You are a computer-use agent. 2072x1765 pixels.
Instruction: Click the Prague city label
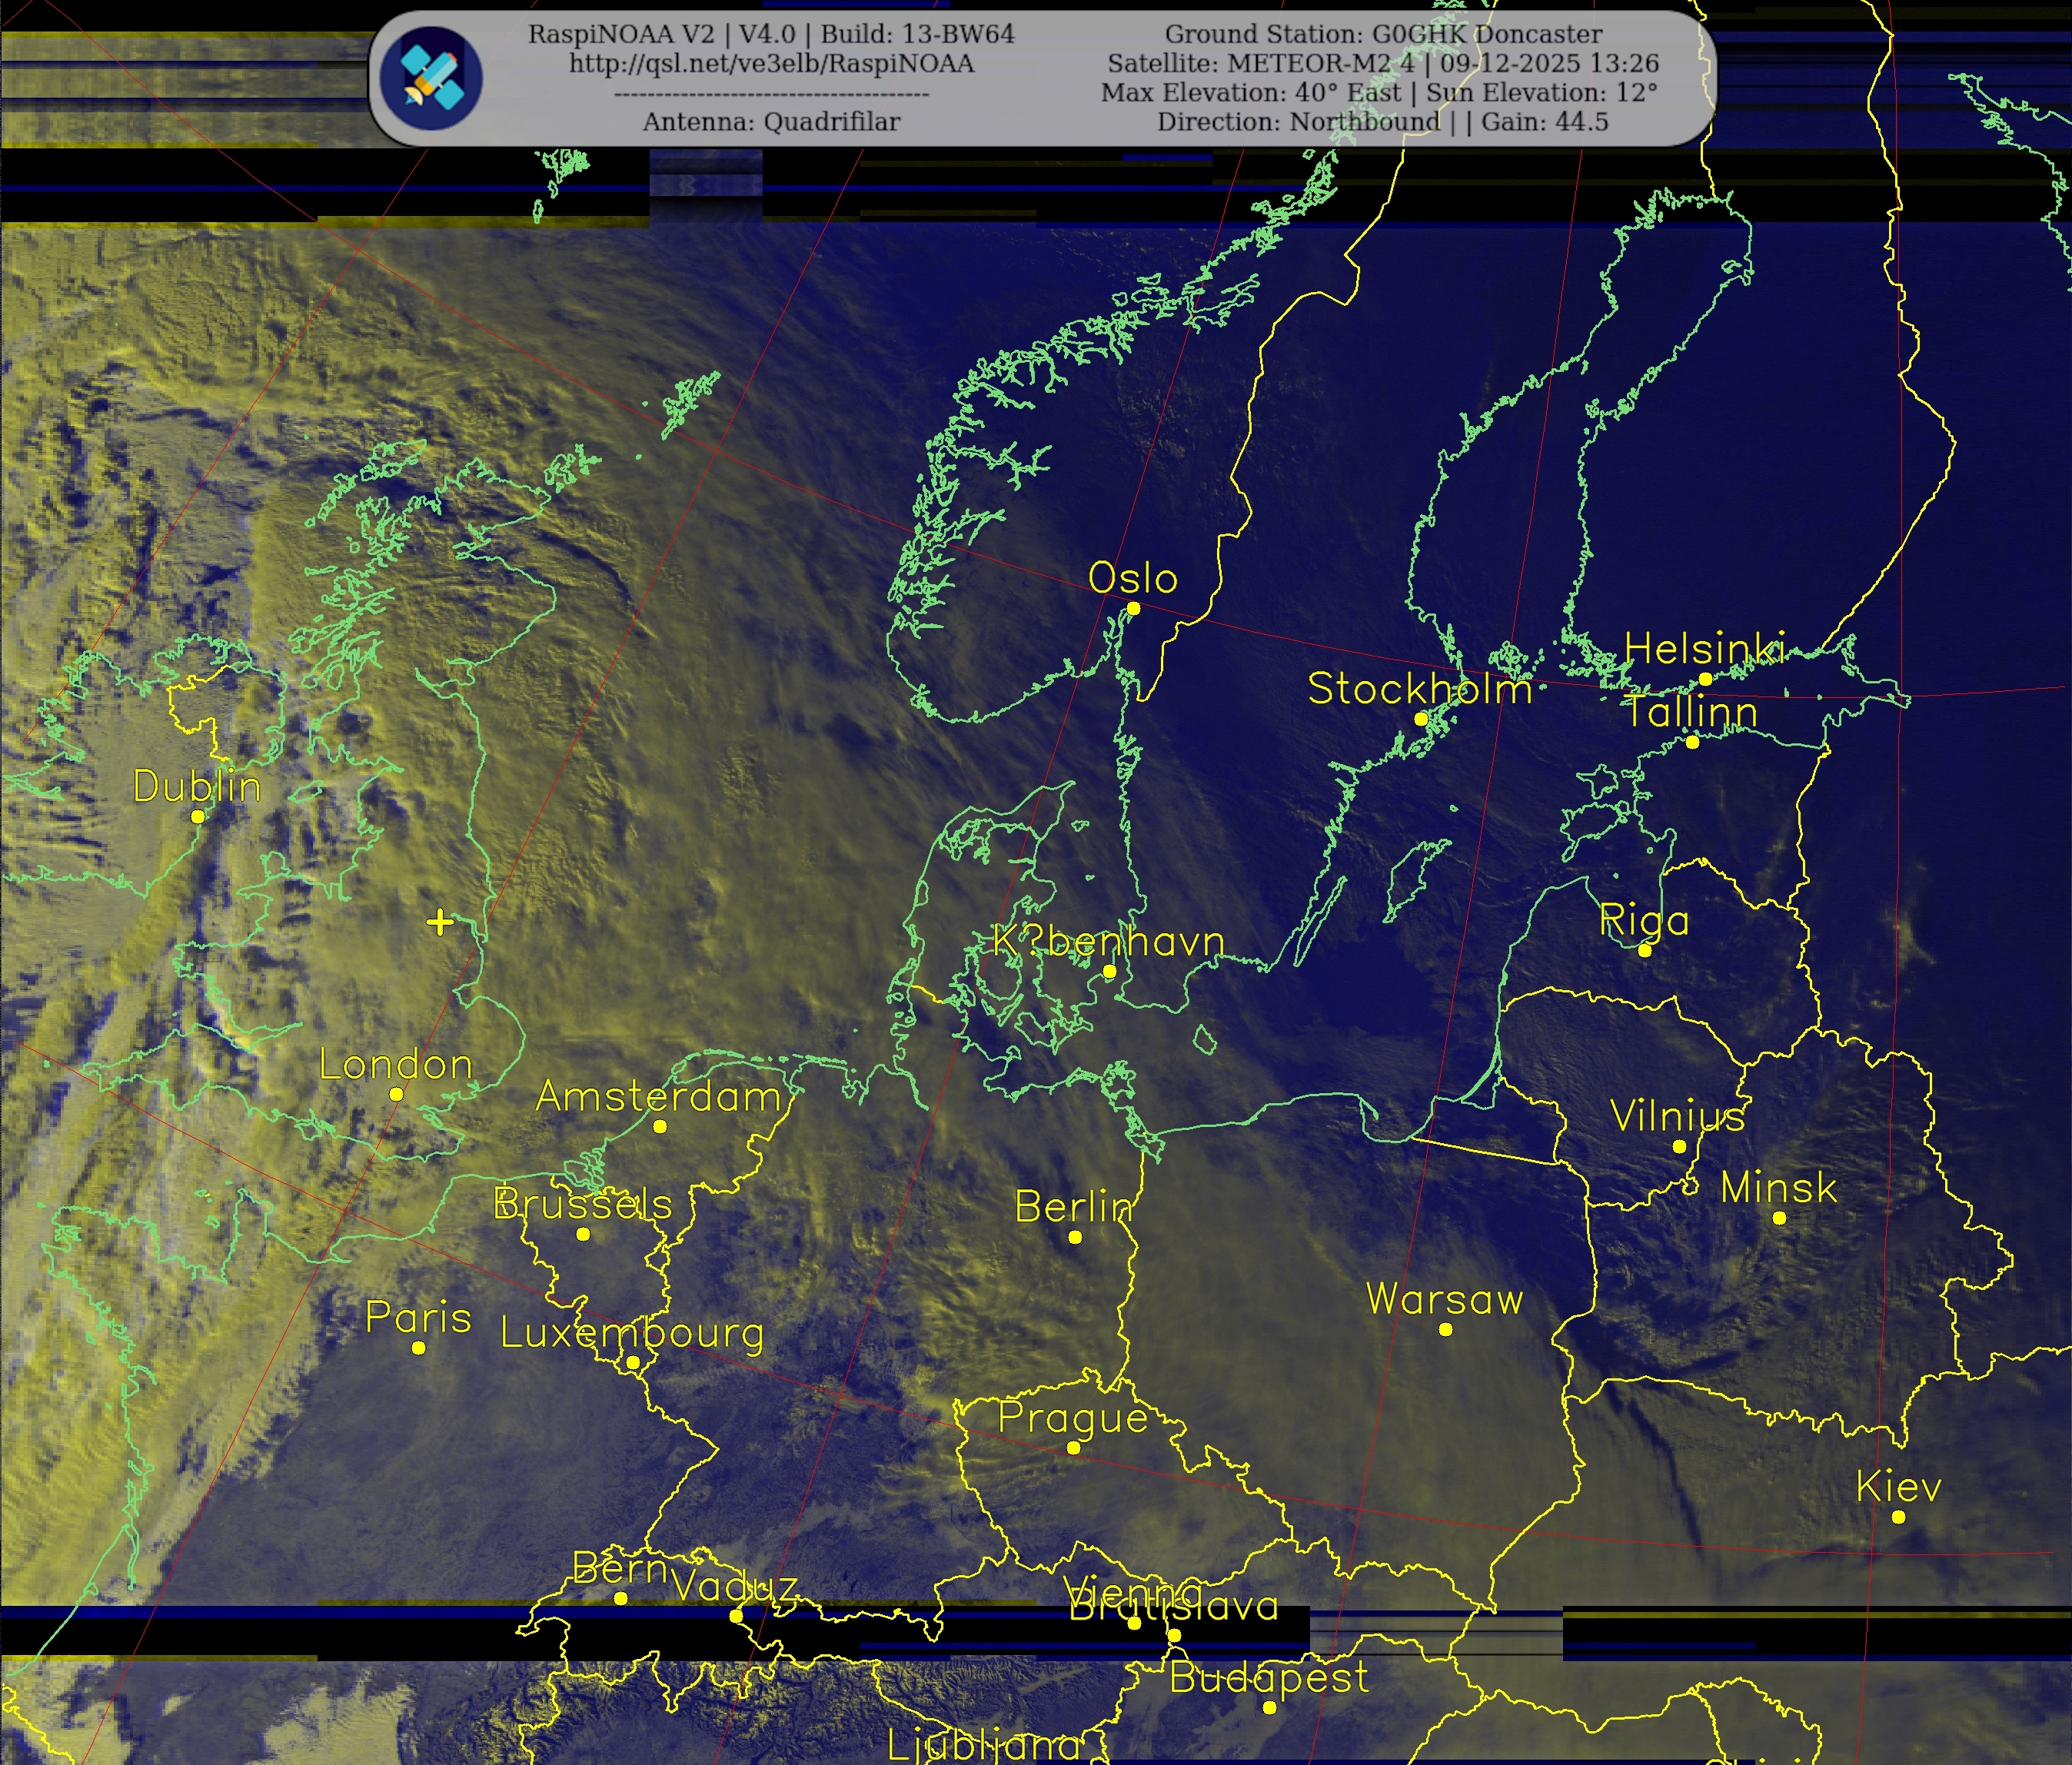click(1073, 1418)
